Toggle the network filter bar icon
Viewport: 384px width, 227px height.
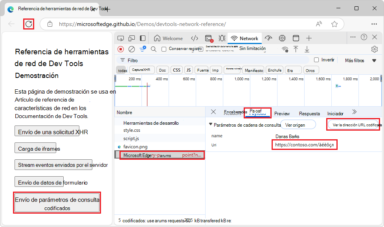(143, 49)
